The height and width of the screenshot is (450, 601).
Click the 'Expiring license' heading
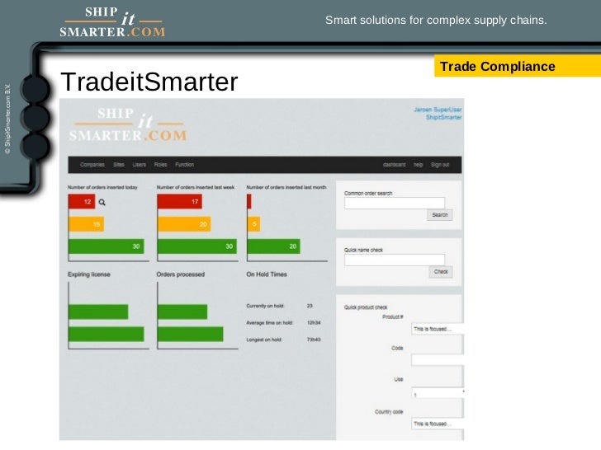(x=89, y=274)
